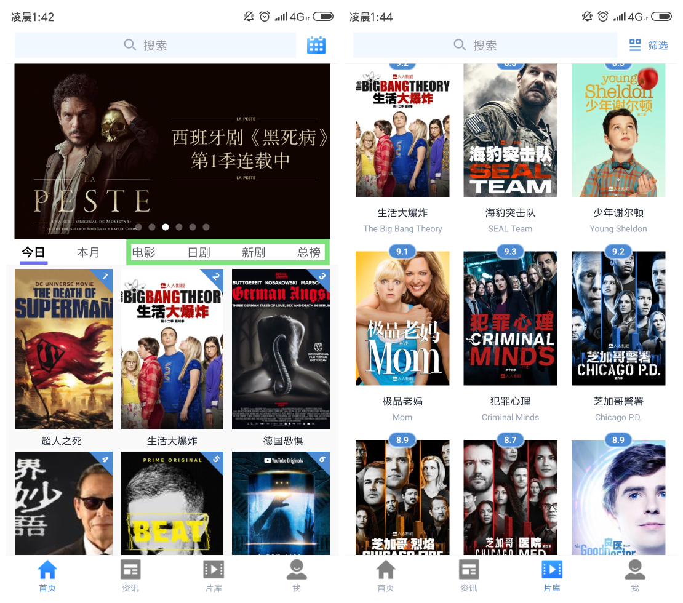Screen dimensions: 683x603
Task: Open The Big Bang Theory title link
Action: click(402, 228)
